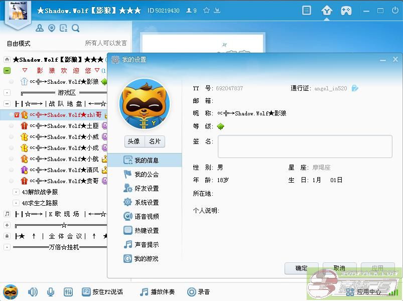Switch to the 头像 tab
This screenshot has height=301, width=403.
pyautogui.click(x=135, y=141)
